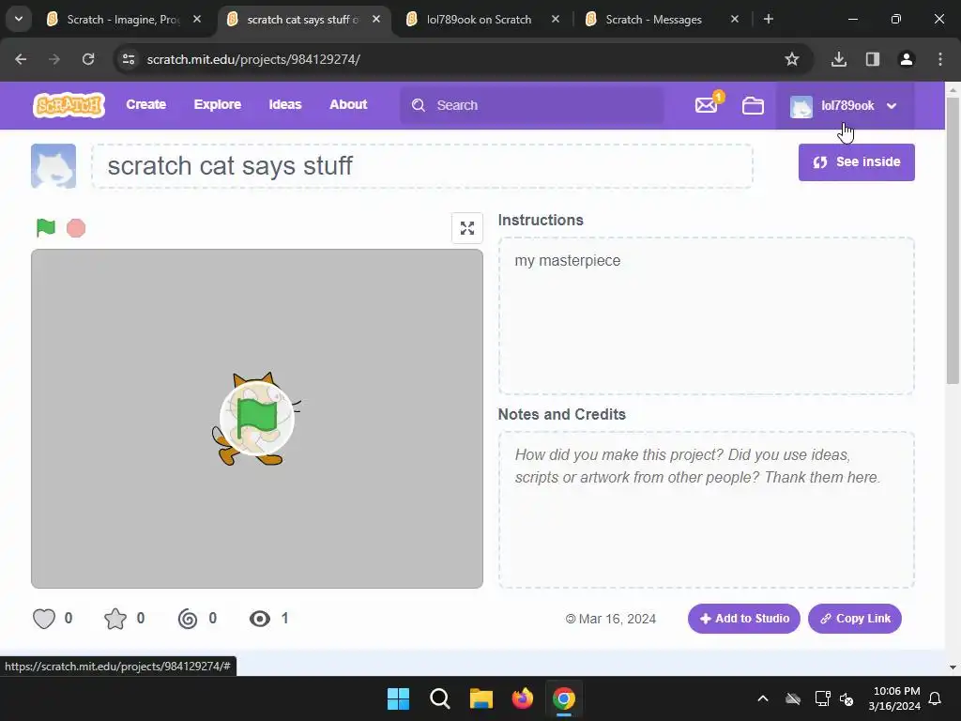Bookmark this page with star icon
Image resolution: width=961 pixels, height=721 pixels.
(x=792, y=59)
